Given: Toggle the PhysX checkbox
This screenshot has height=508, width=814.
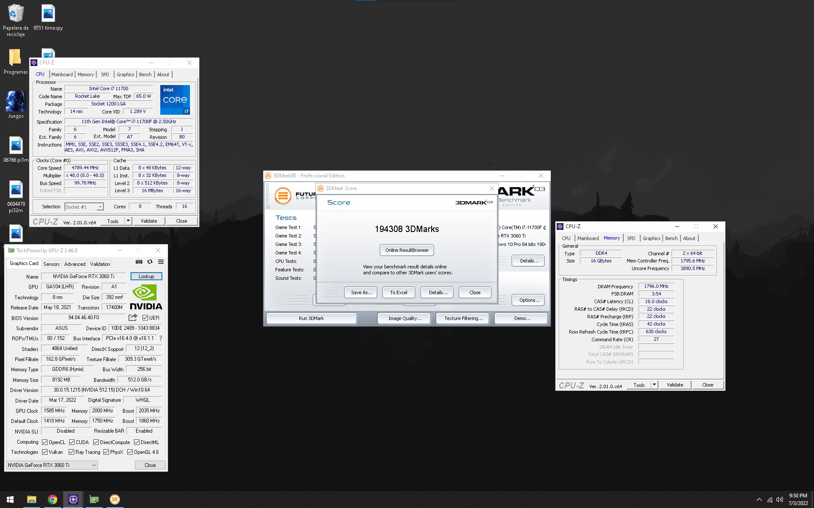Looking at the screenshot, I should [x=106, y=452].
